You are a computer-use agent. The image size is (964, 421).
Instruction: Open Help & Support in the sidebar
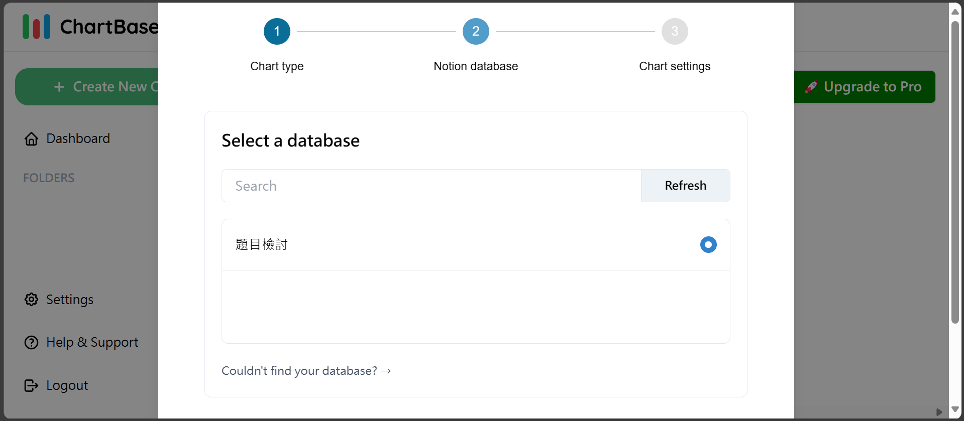tap(81, 342)
